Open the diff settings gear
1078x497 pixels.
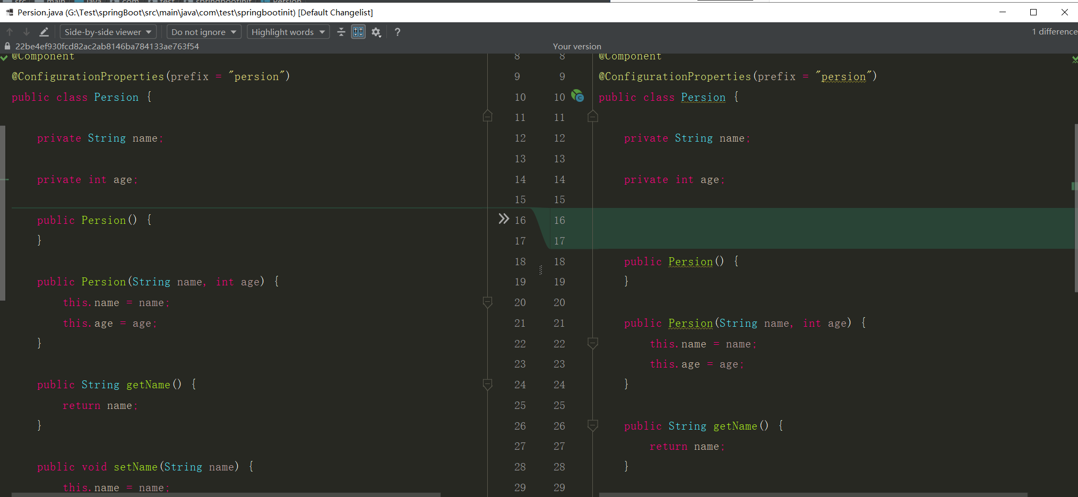pyautogui.click(x=376, y=32)
